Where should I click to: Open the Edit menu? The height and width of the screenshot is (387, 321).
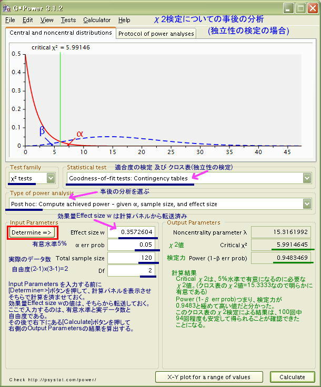(x=27, y=20)
